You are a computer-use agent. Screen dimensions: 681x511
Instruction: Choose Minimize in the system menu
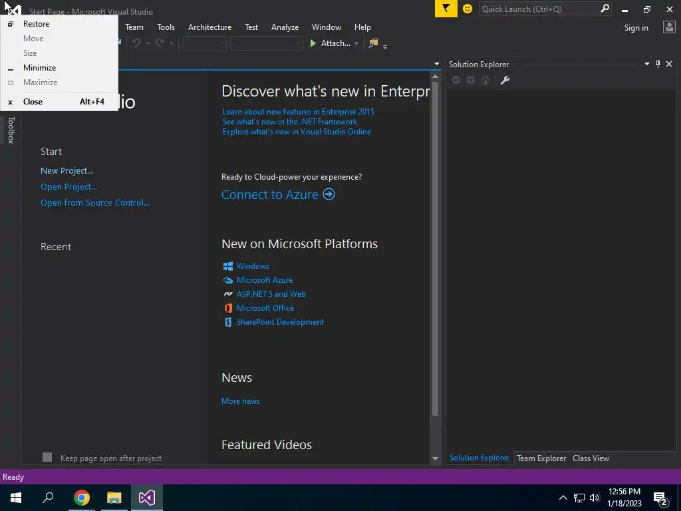coord(59,68)
